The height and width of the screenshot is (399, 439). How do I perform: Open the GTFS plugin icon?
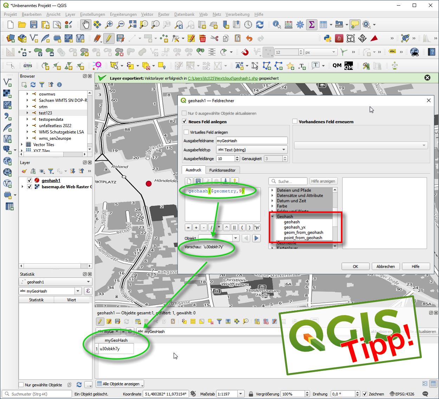pyautogui.click(x=28, y=66)
